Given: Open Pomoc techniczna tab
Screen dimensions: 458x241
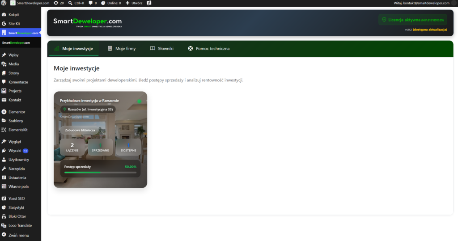Looking at the screenshot, I should 209,48.
